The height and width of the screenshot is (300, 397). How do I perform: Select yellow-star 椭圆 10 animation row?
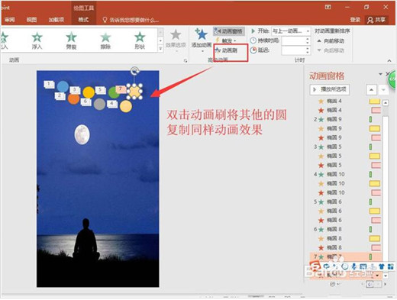(x=347, y=183)
